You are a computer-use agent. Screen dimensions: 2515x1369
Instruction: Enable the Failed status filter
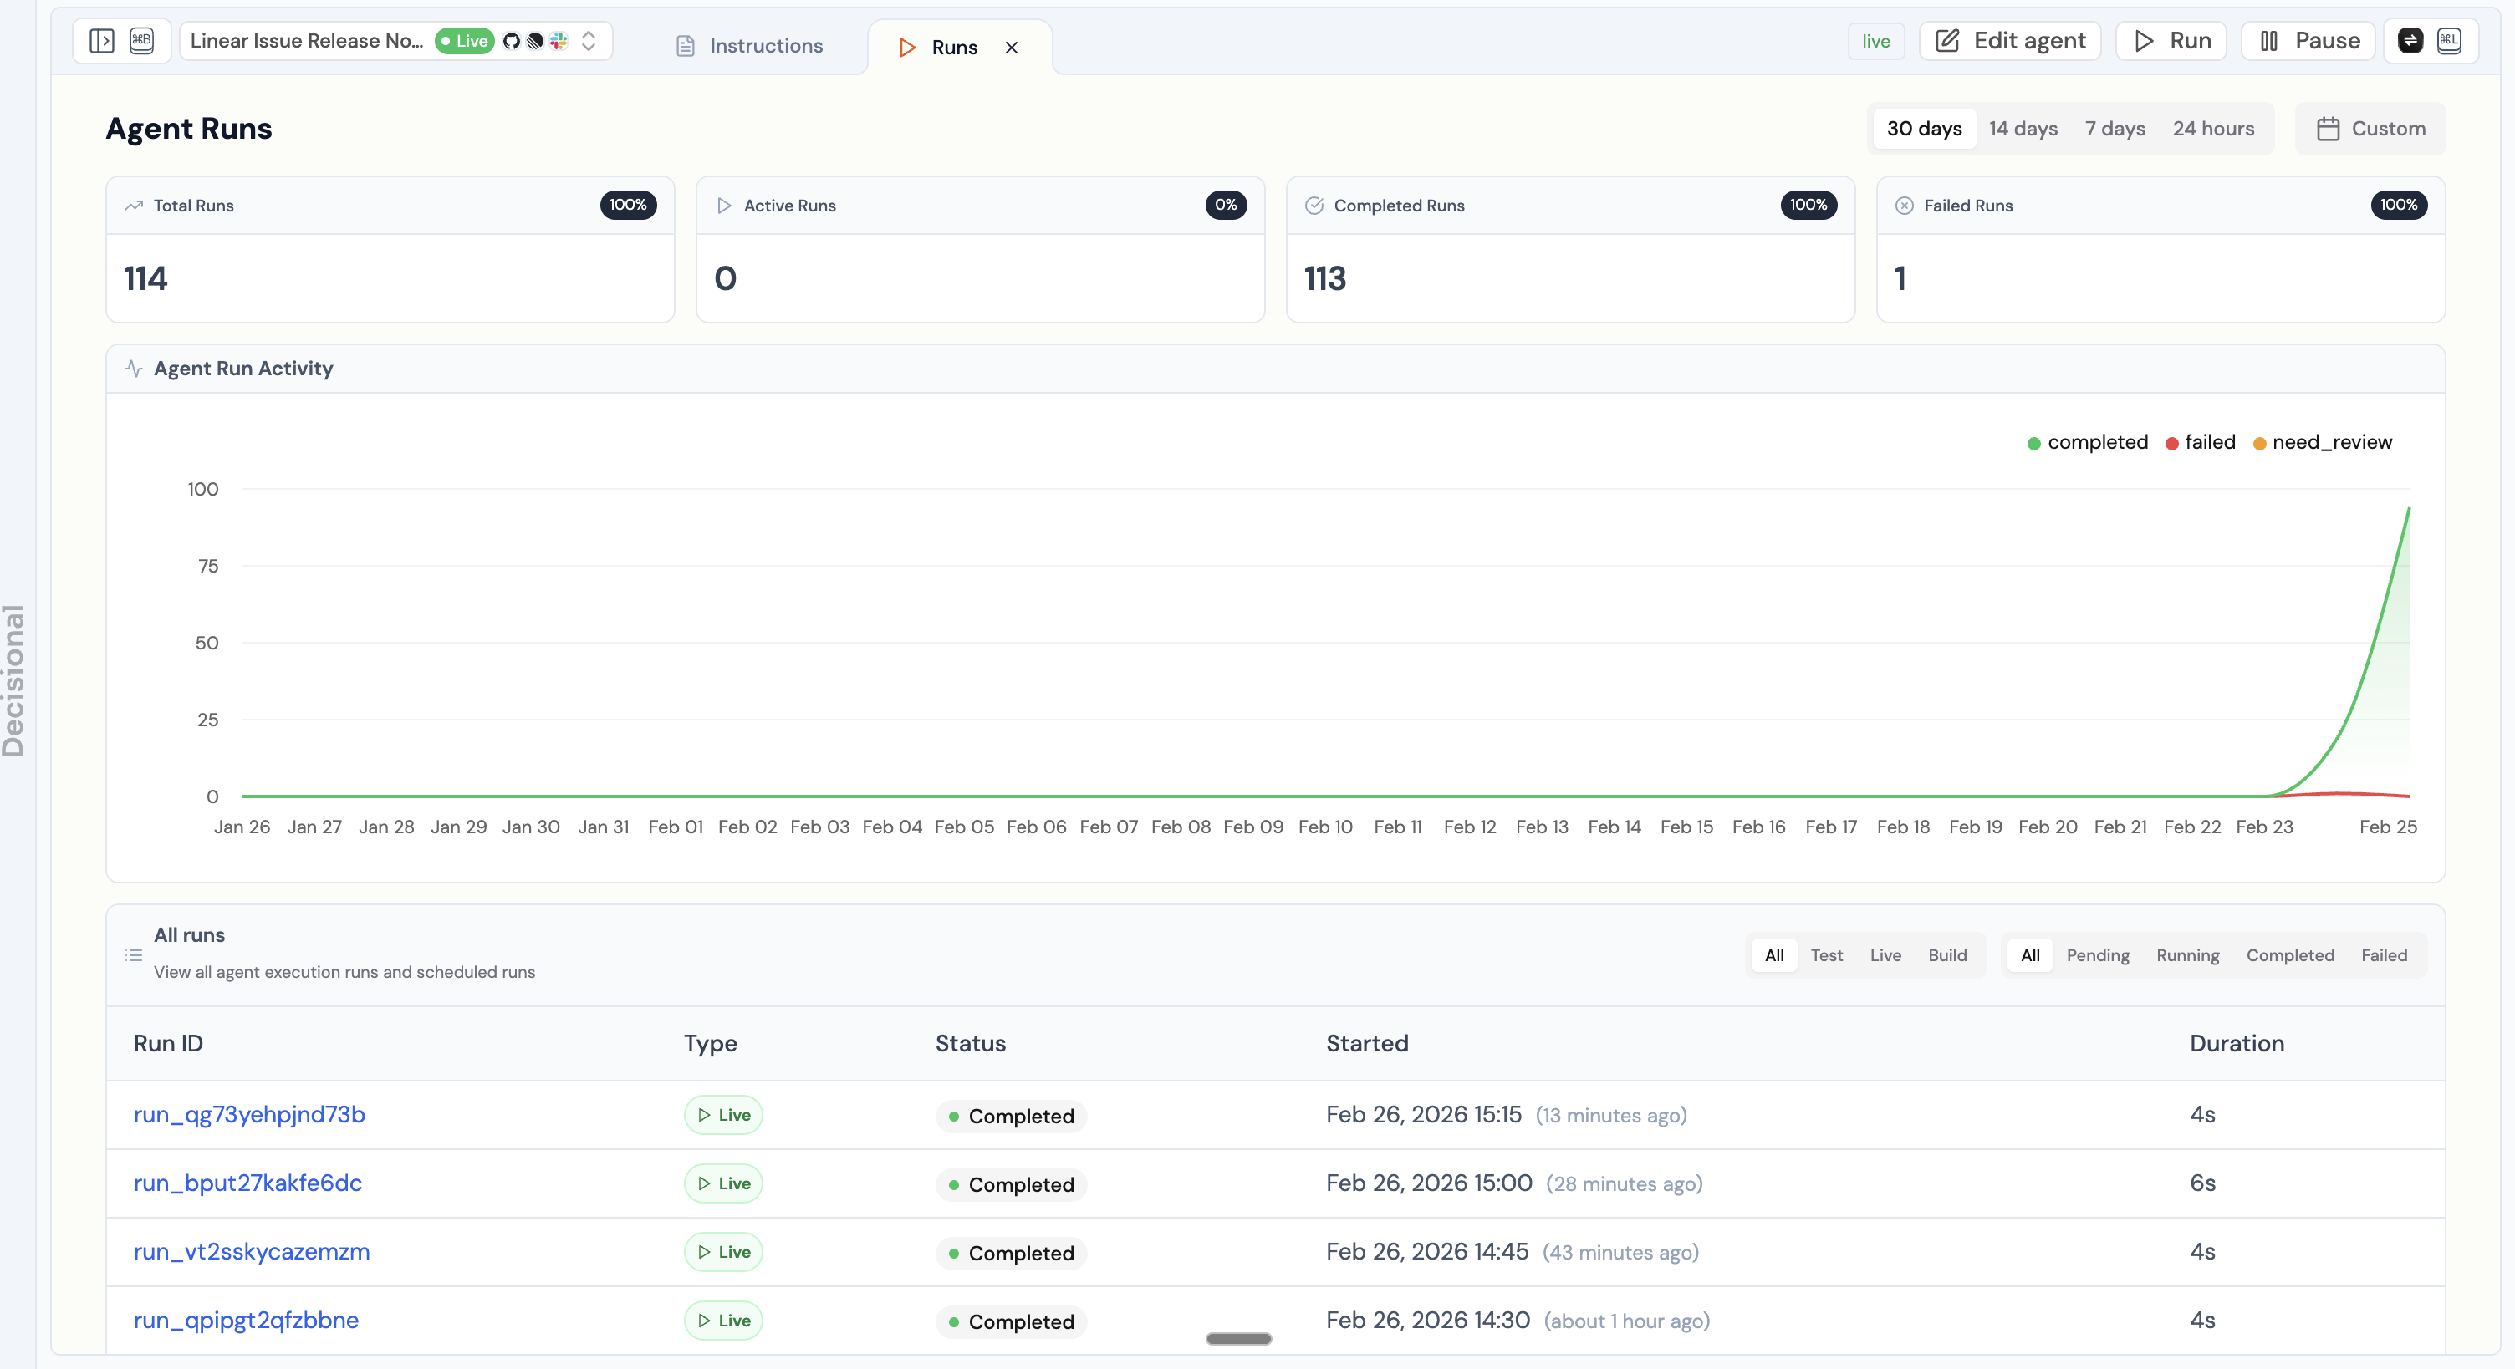[2383, 955]
